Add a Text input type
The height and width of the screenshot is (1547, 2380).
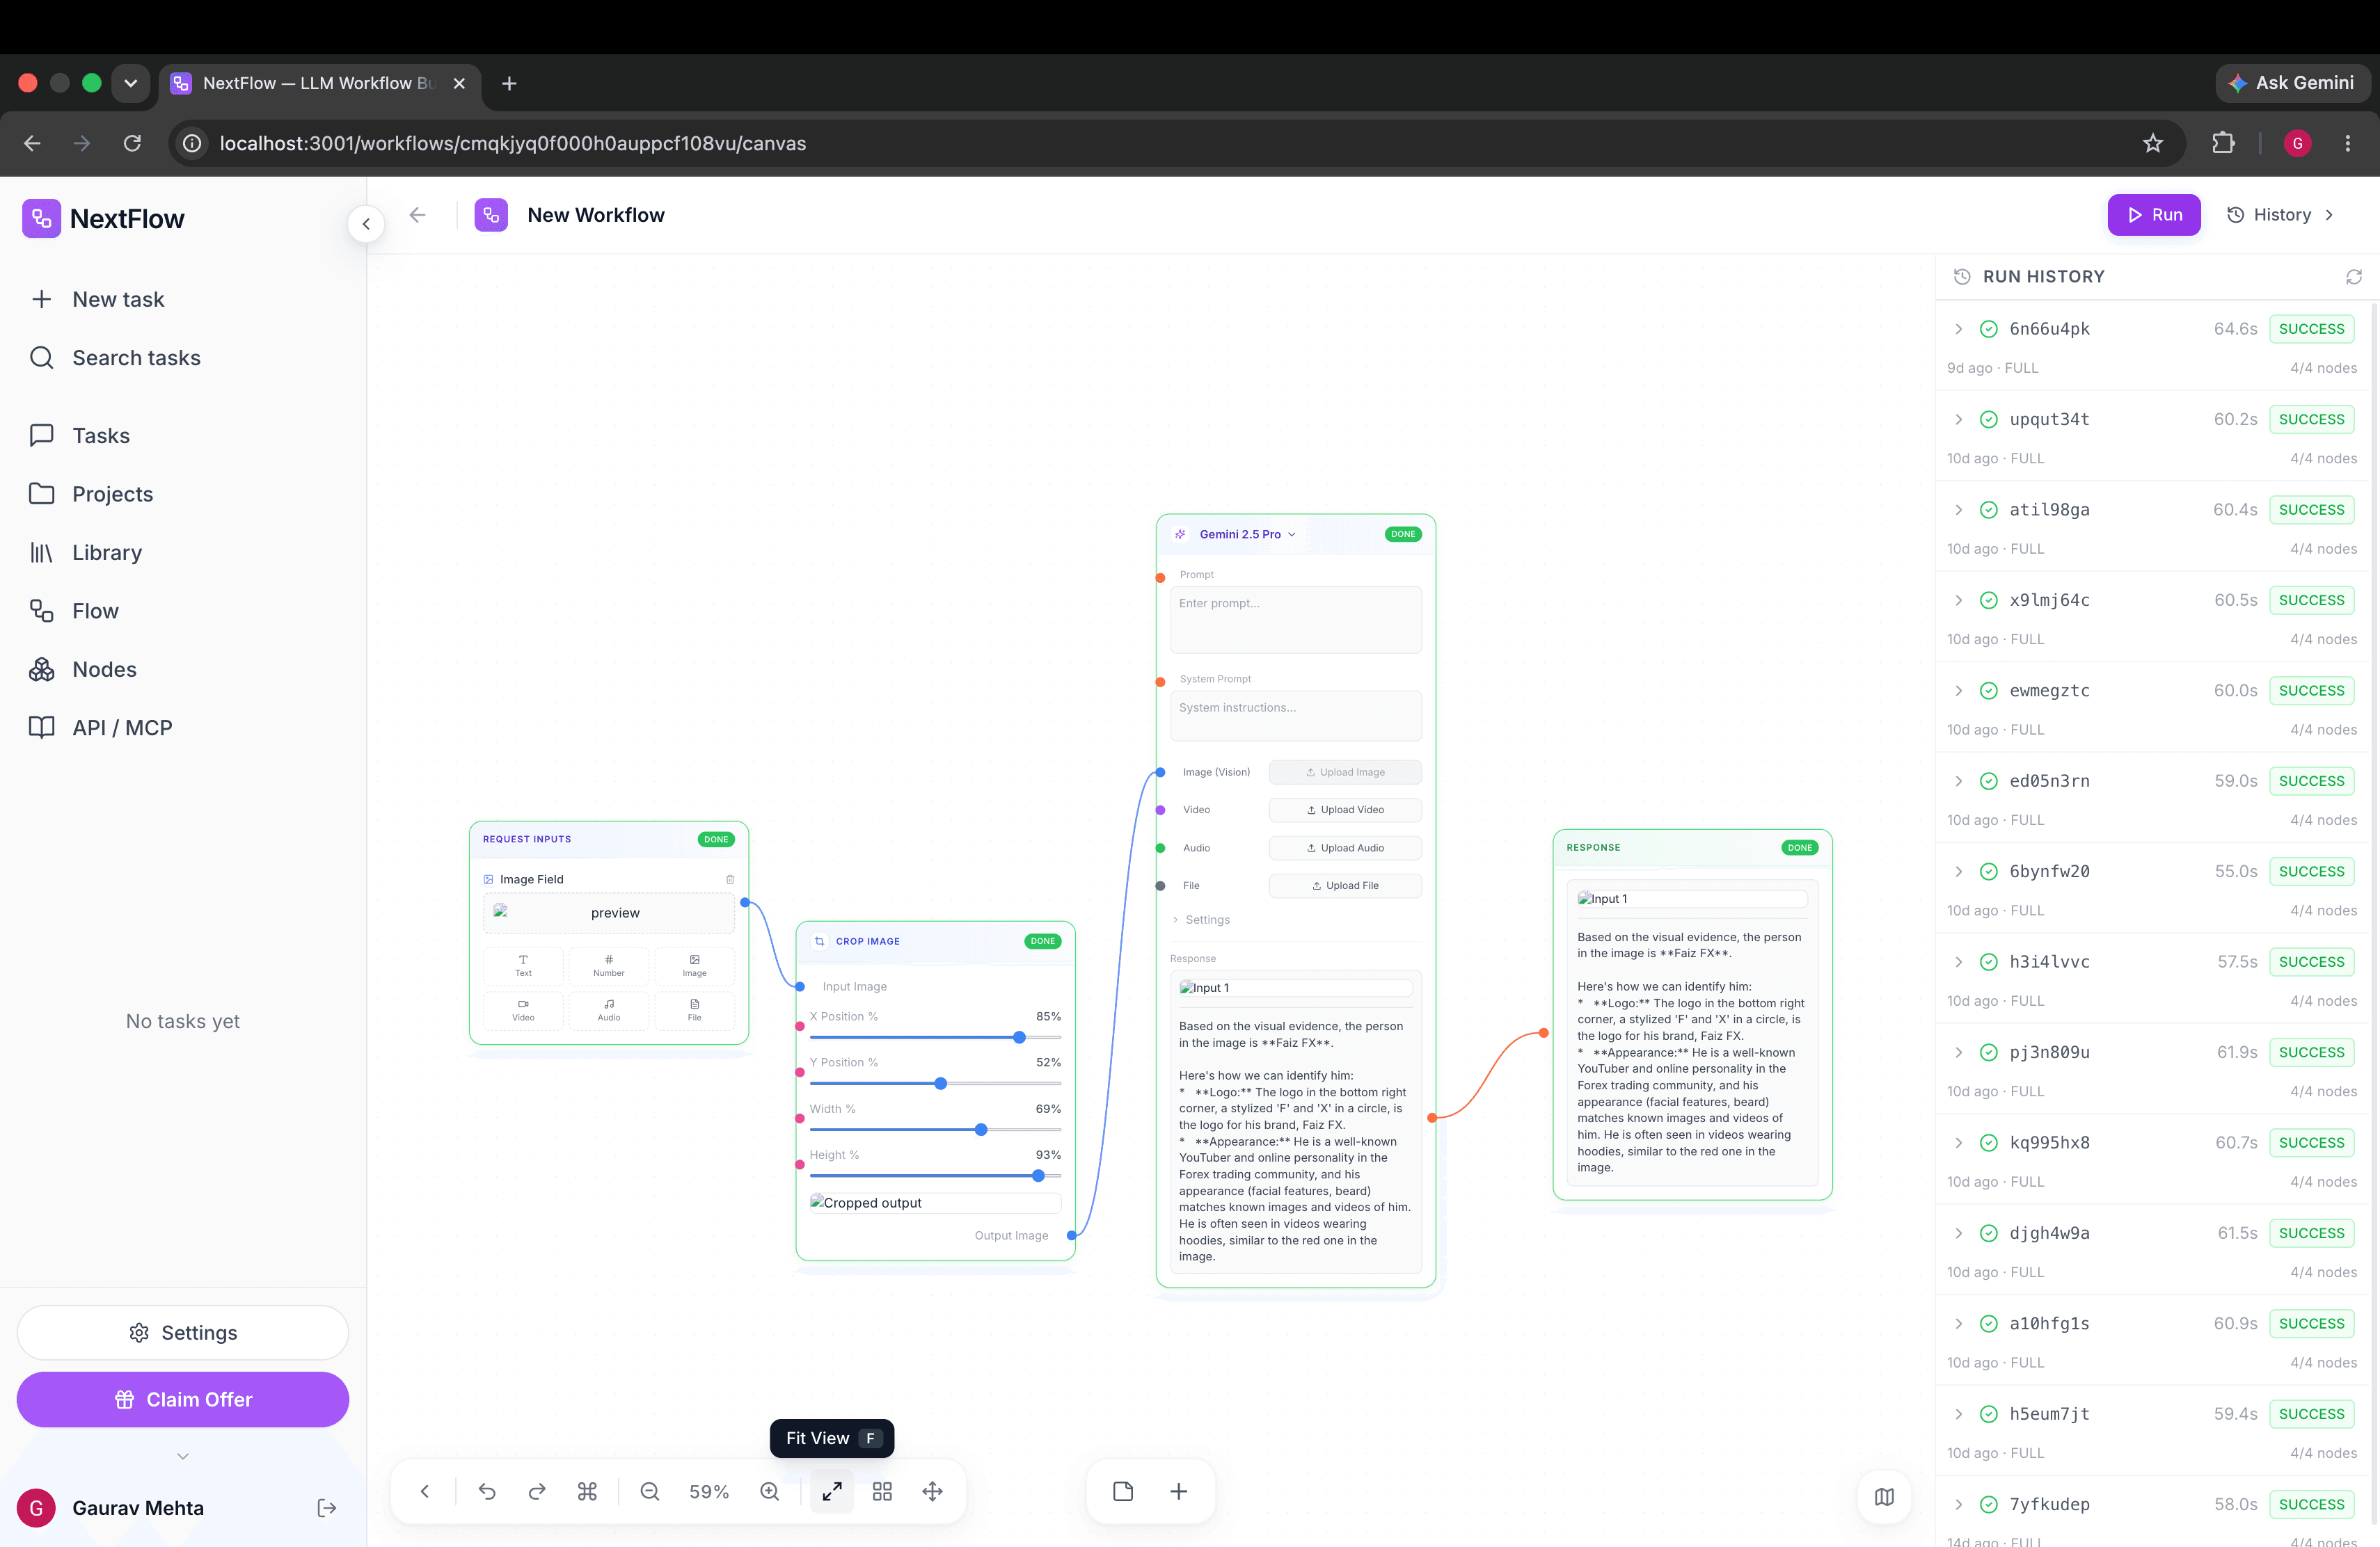[x=523, y=965]
